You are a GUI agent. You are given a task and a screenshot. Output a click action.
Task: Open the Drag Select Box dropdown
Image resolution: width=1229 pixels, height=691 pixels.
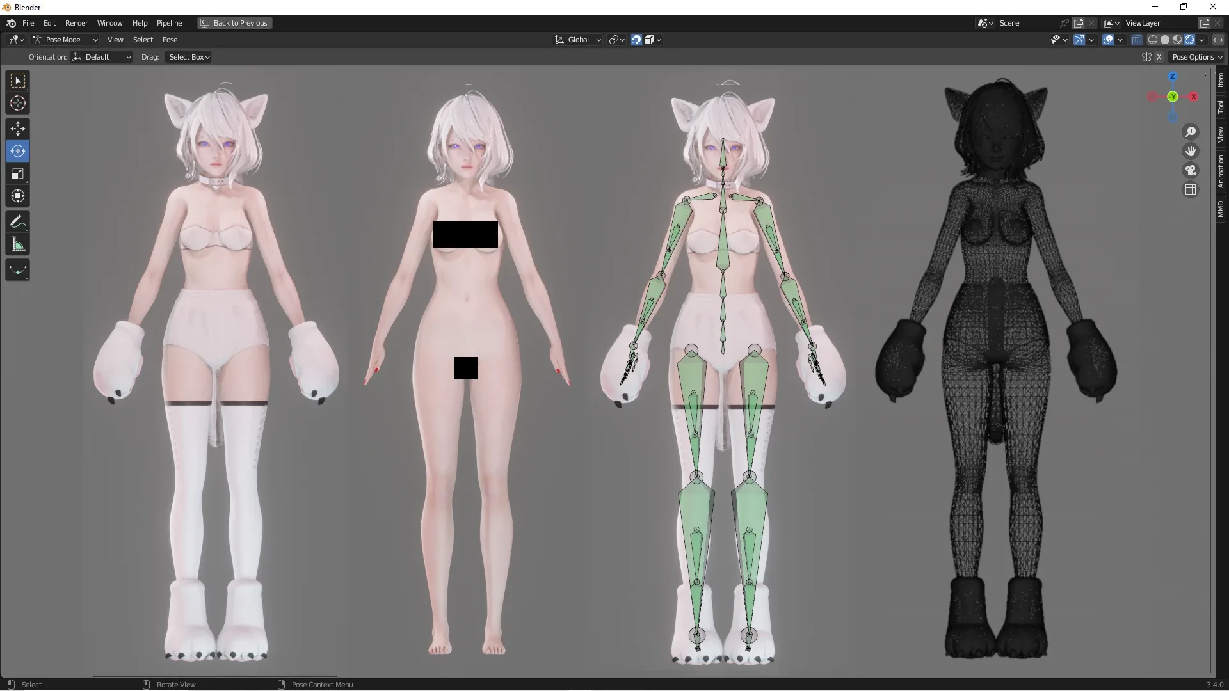[x=189, y=57]
